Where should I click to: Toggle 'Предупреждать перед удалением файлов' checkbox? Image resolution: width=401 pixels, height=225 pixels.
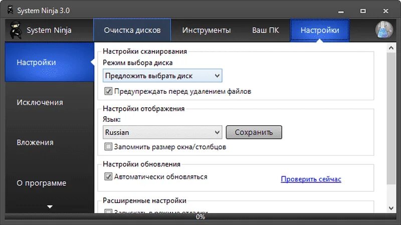(108, 91)
